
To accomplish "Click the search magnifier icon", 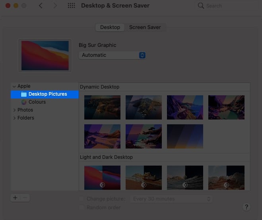I will [x=201, y=6].
